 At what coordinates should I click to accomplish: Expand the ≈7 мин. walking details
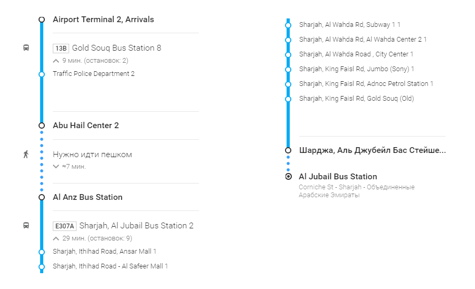[x=56, y=167]
